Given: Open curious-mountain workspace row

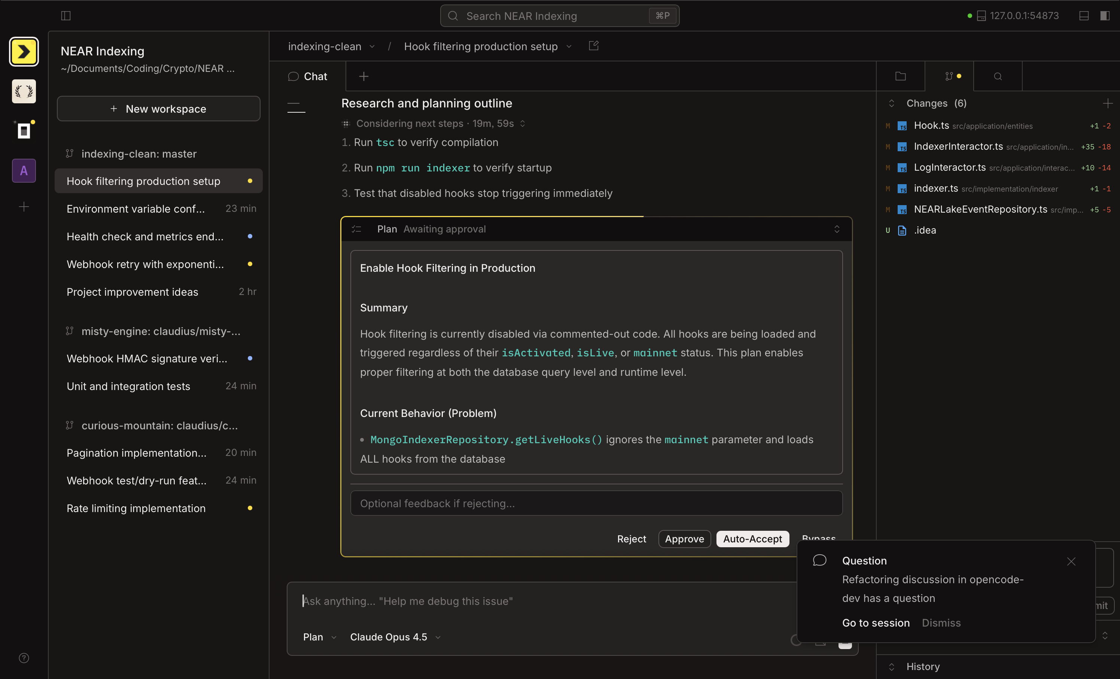Looking at the screenshot, I should point(159,425).
